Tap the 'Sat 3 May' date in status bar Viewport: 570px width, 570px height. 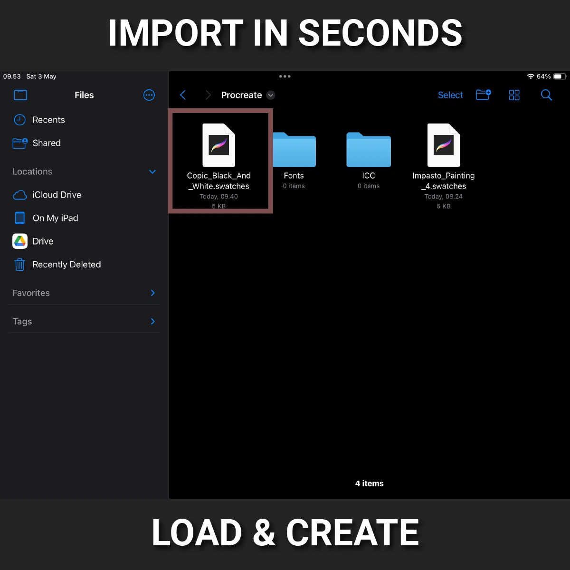[x=41, y=76]
